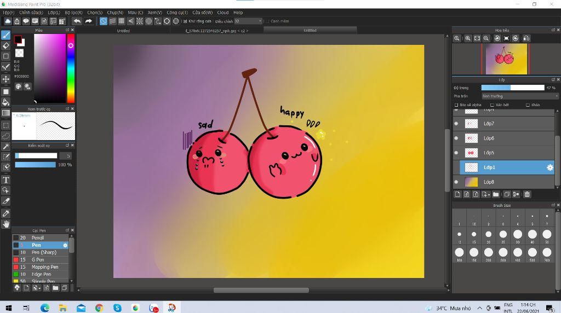Select the rectangular Select tool
Viewport: 561px width, 313px height.
[x=5, y=125]
